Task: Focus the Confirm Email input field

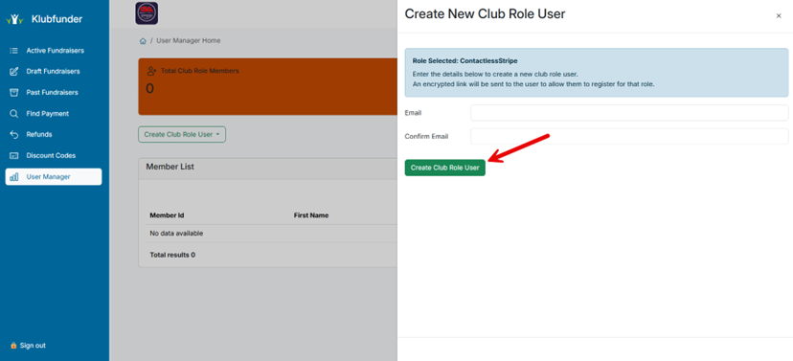Action: click(x=629, y=137)
